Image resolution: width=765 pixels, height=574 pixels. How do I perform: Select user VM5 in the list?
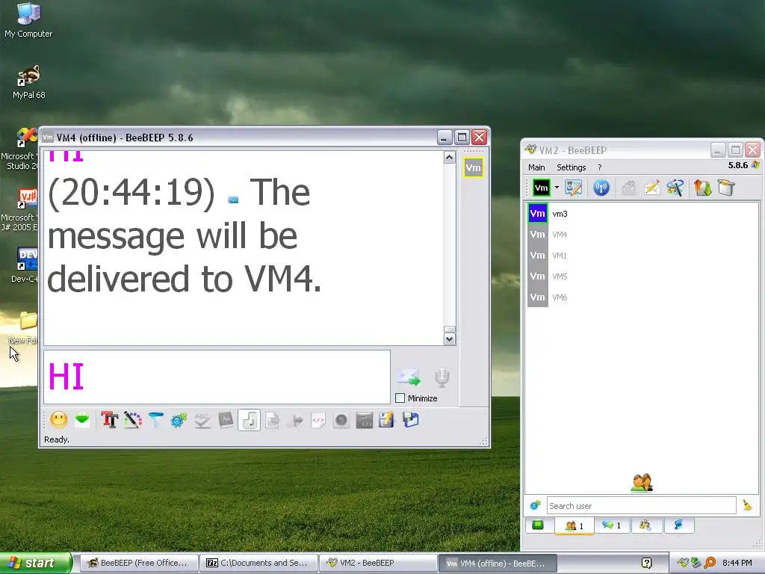[642, 277]
